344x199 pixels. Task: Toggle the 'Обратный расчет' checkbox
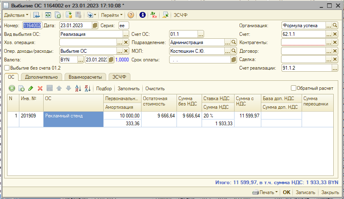coord(293,88)
